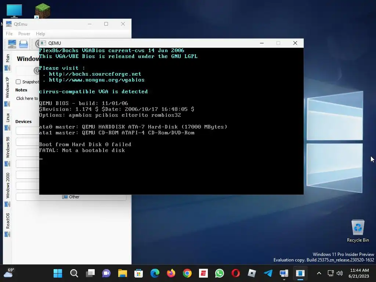Launch Microsoft Edge from the taskbar
This screenshot has width=376, height=282.
155,273
